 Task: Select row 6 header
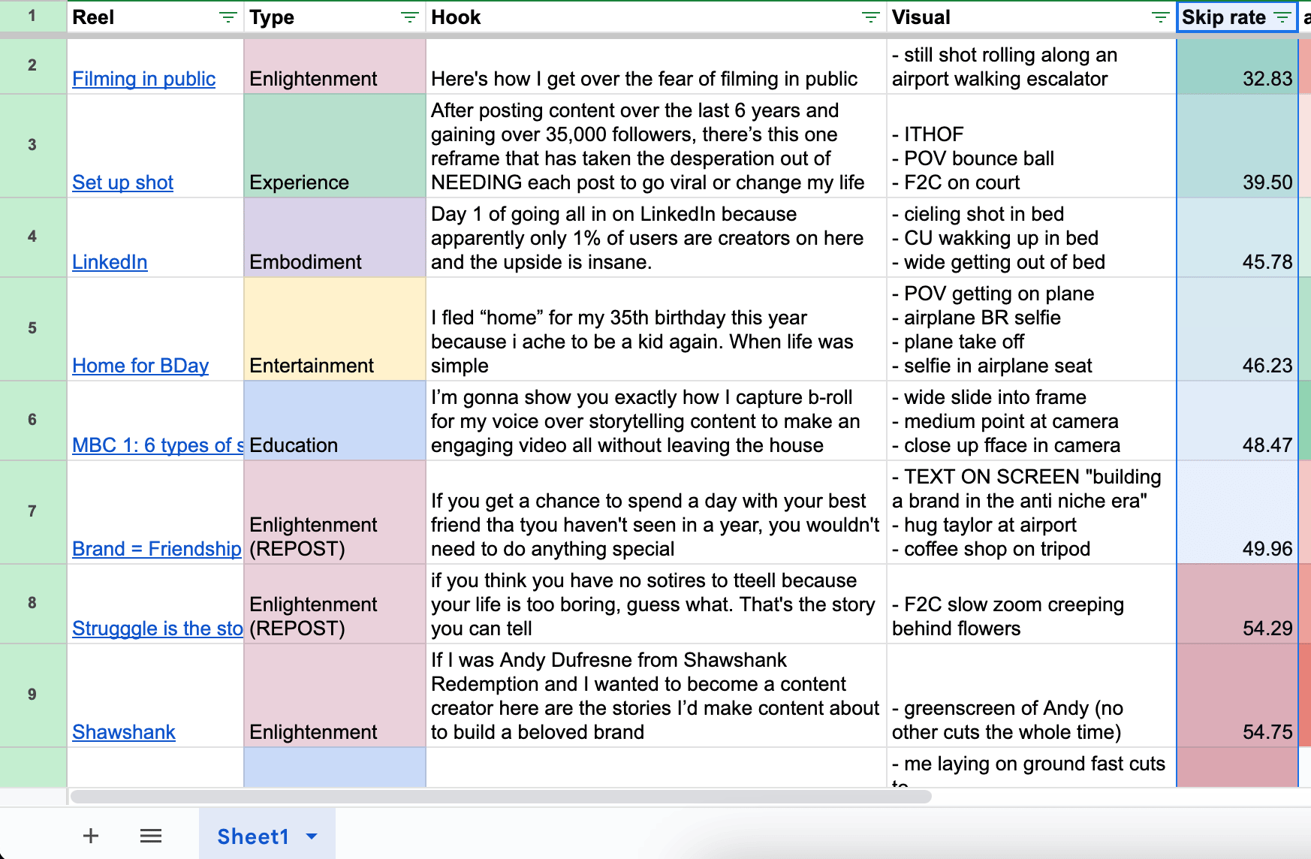click(32, 420)
